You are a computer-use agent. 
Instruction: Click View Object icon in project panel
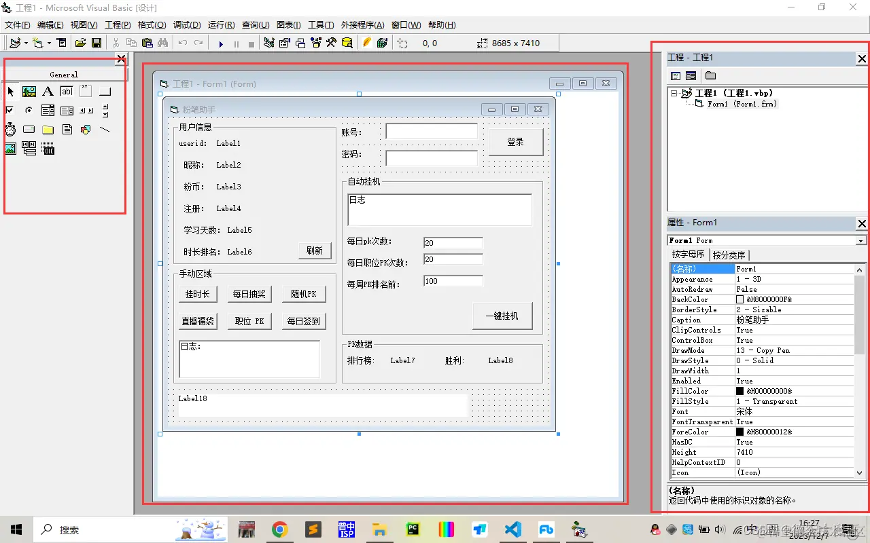coord(691,75)
